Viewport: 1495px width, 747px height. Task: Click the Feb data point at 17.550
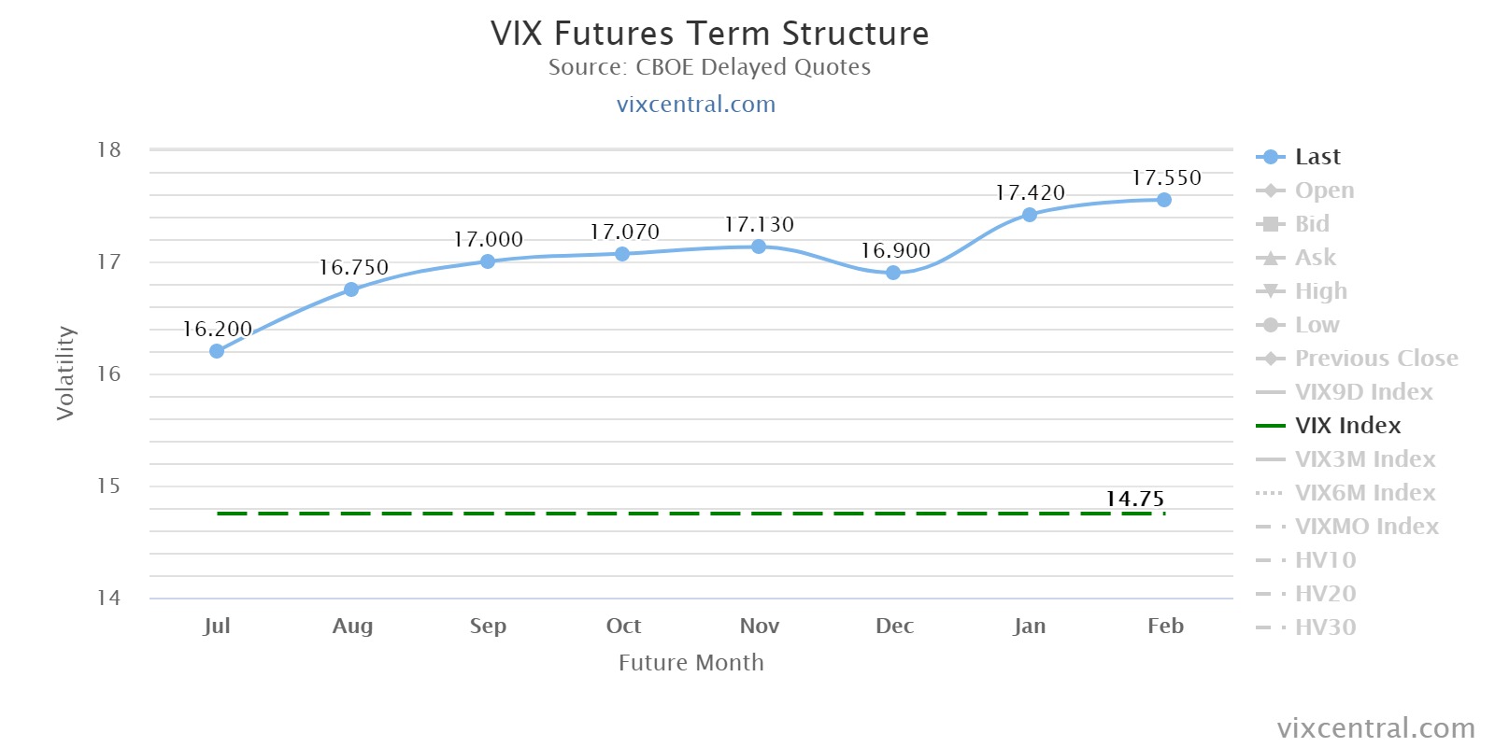(x=1164, y=200)
